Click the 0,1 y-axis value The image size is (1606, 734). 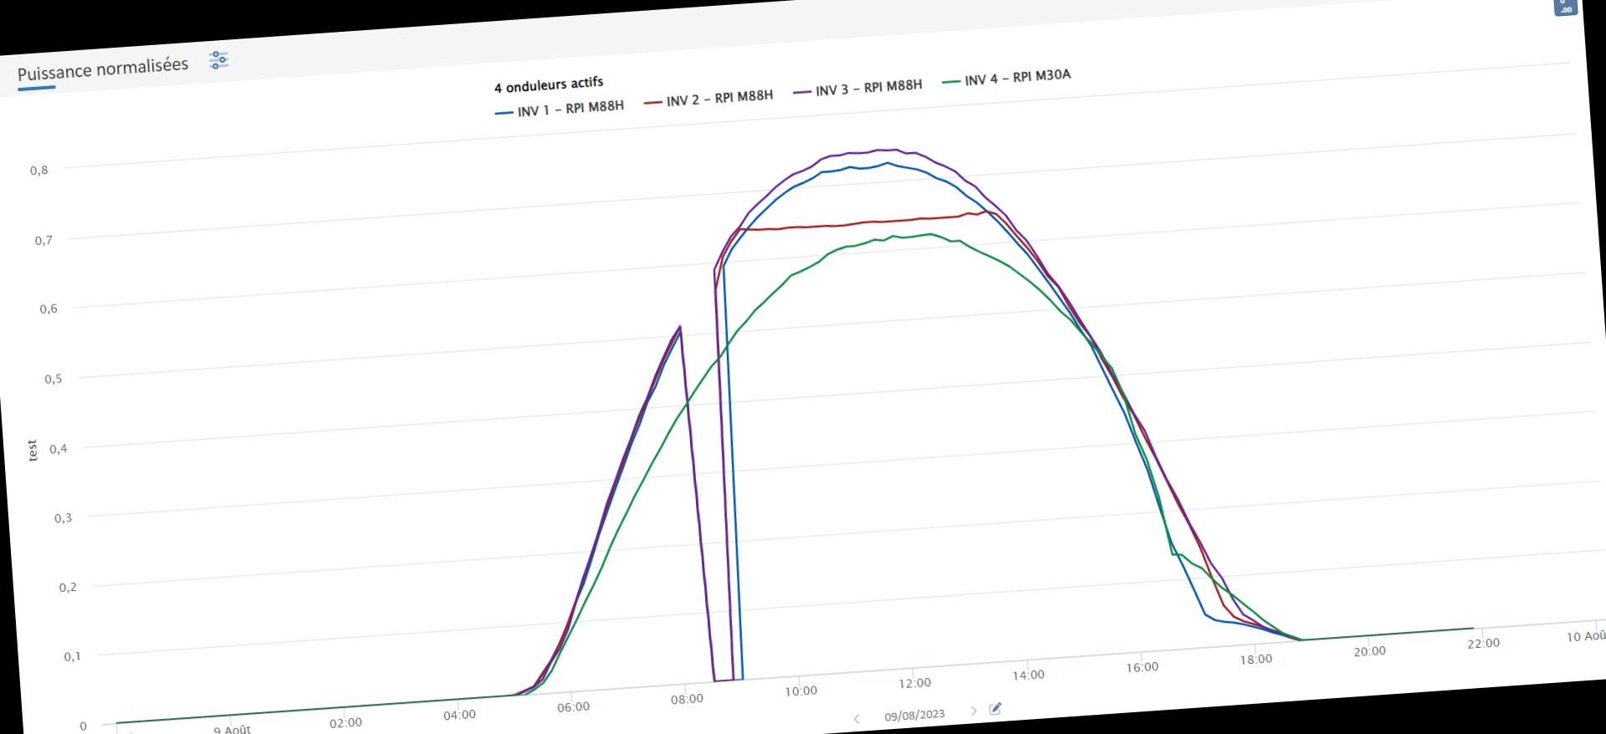(73, 656)
